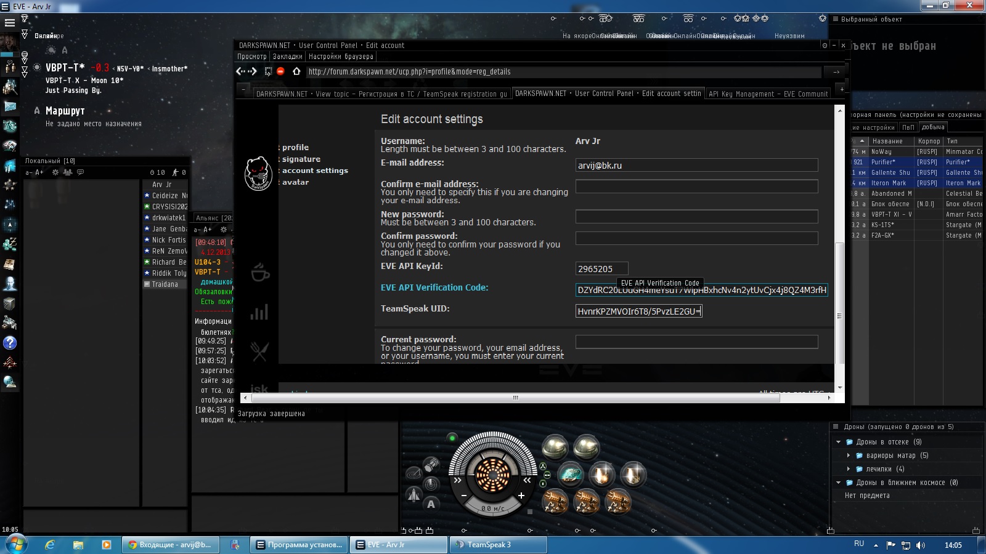Click the go arrow next to address bar
The image size is (986, 554).
click(x=836, y=72)
